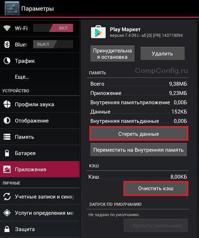Toggle the Wi-Fi ВКЛ switch
The image size is (199, 238).
[53, 28]
